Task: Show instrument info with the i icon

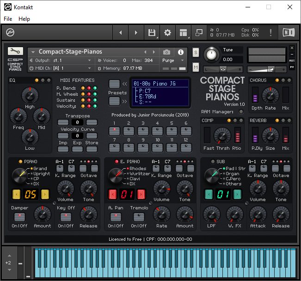Action: pos(180,52)
